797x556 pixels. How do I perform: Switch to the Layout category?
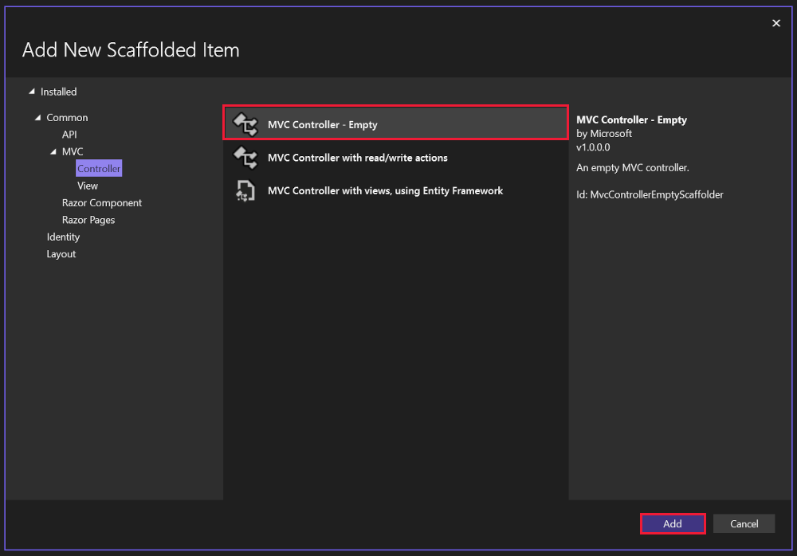coord(61,253)
